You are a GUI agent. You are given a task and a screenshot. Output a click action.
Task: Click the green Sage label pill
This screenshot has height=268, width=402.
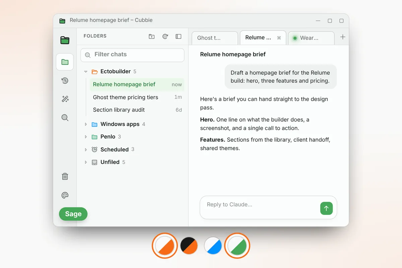[x=73, y=214]
